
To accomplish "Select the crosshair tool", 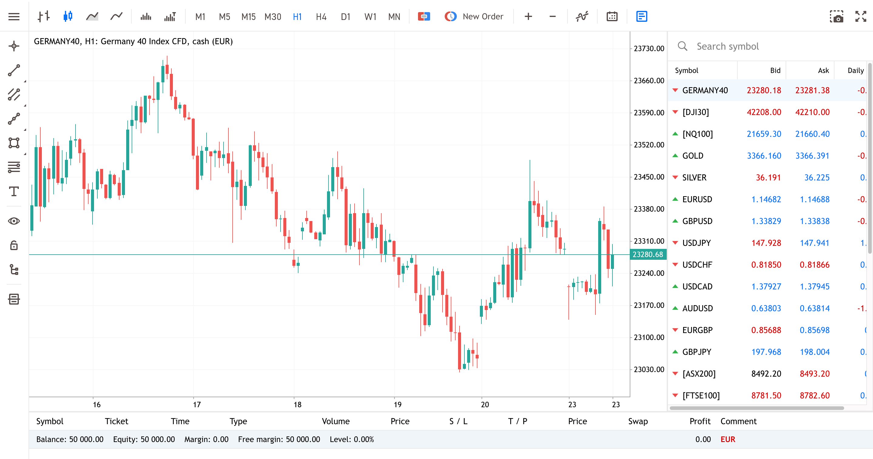I will (14, 46).
